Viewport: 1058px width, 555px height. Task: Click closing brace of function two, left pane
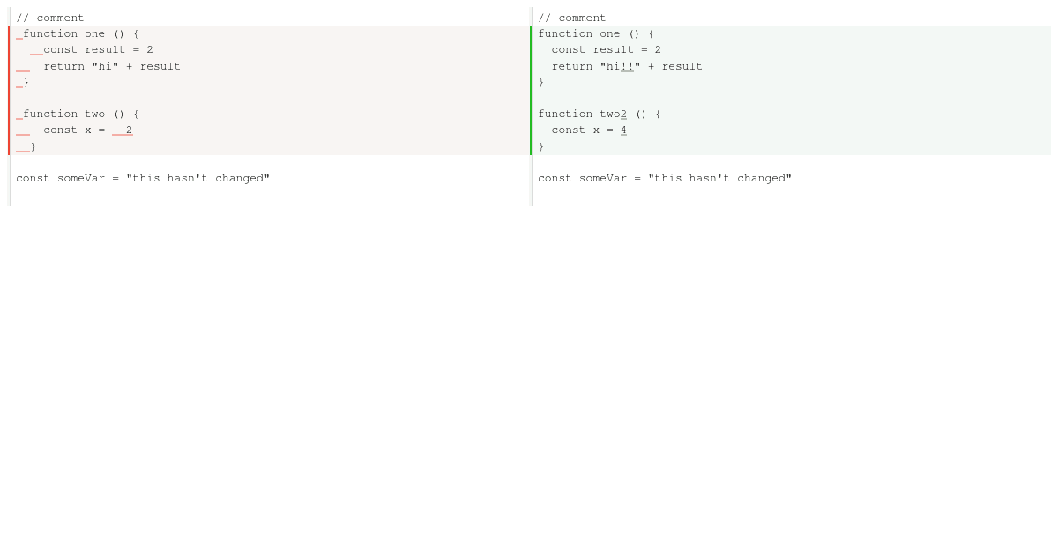click(33, 146)
